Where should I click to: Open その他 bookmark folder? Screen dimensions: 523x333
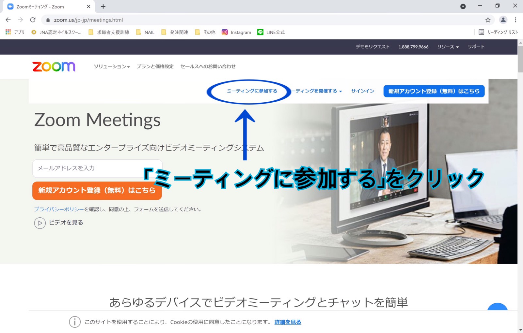pos(205,32)
